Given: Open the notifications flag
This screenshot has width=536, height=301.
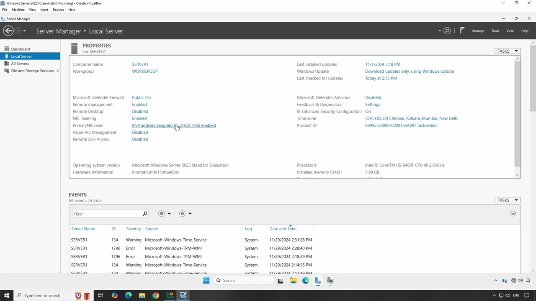Looking at the screenshot, I should click(x=462, y=31).
